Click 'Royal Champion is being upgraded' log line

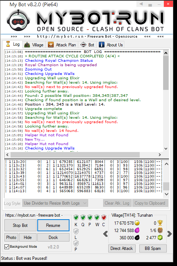coord(61,65)
